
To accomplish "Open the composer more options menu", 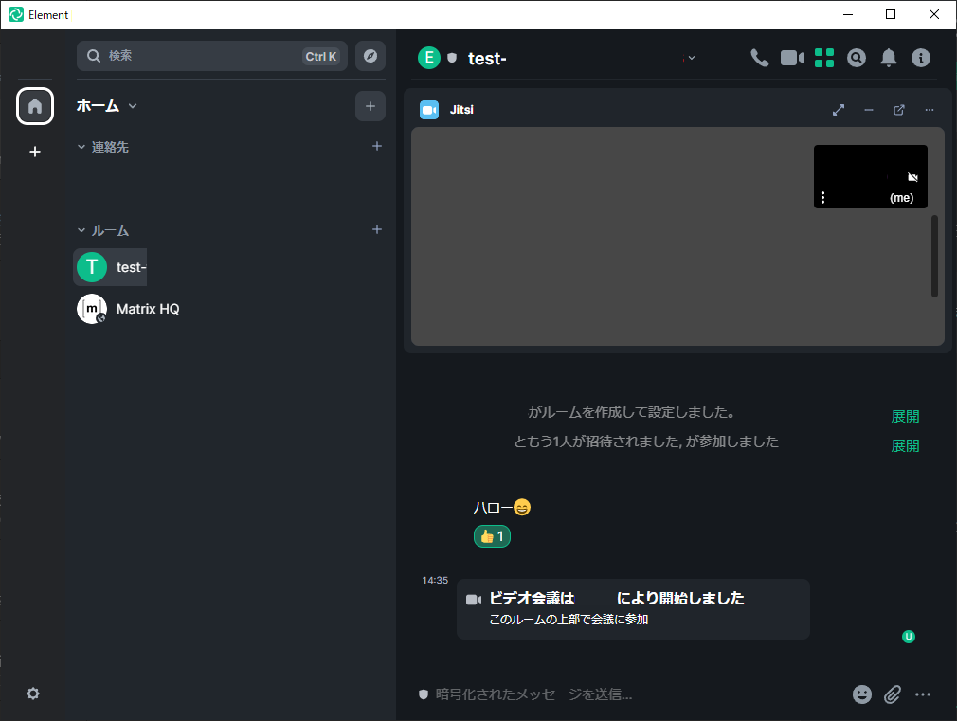I will click(x=923, y=694).
